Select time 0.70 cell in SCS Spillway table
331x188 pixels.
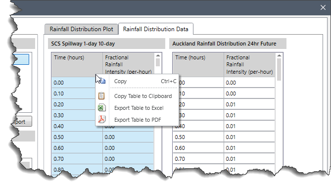(x=77, y=159)
